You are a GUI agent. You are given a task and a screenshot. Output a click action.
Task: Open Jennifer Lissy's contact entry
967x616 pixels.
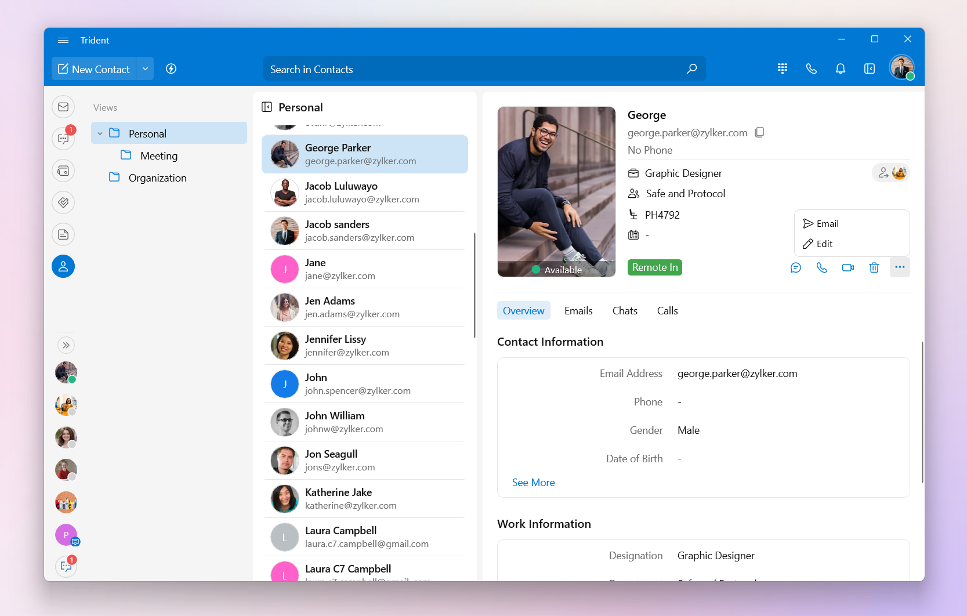point(365,346)
